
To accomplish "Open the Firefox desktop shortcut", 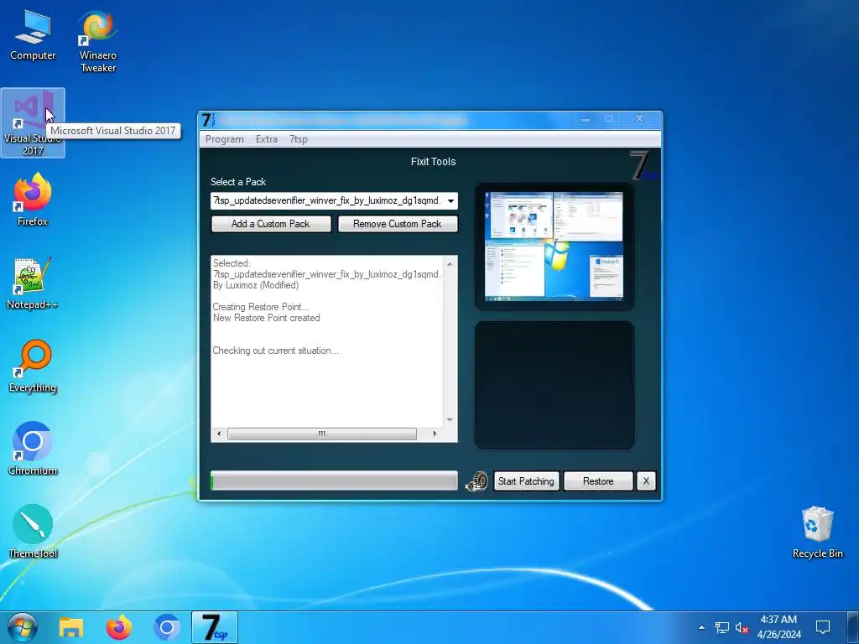I will pos(33,199).
